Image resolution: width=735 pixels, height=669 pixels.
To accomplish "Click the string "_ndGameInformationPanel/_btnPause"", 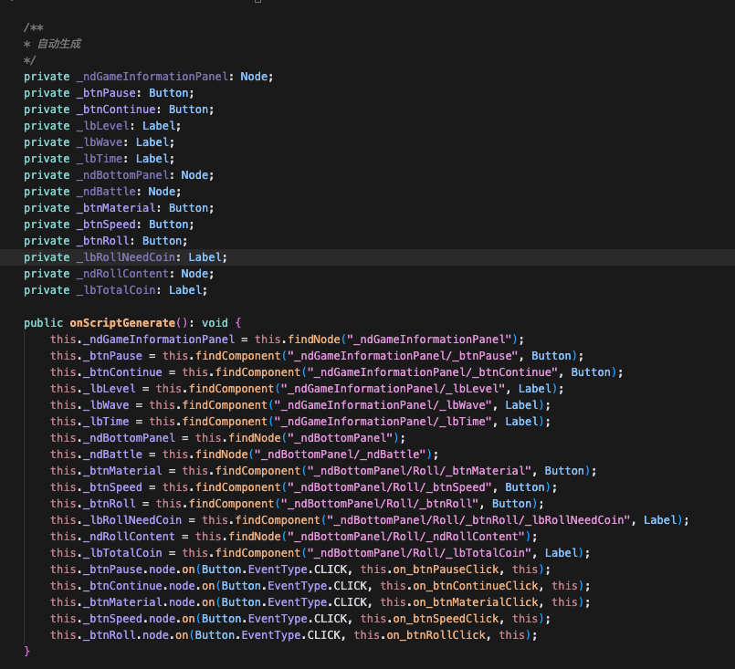I will point(403,356).
